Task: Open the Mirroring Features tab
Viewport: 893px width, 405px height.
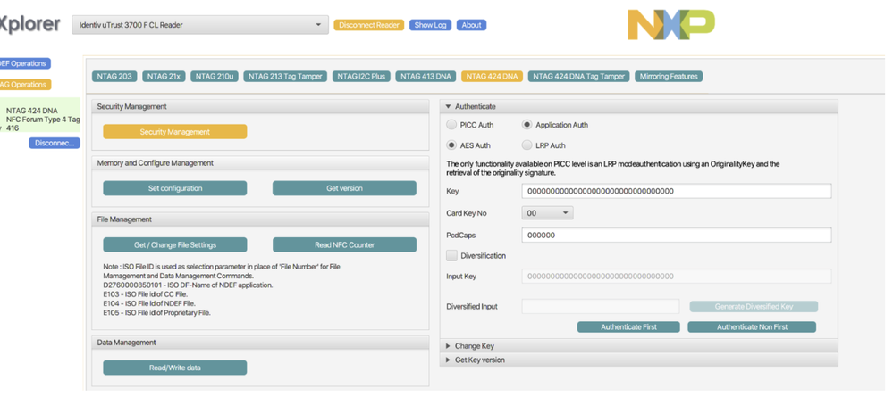Action: point(669,76)
